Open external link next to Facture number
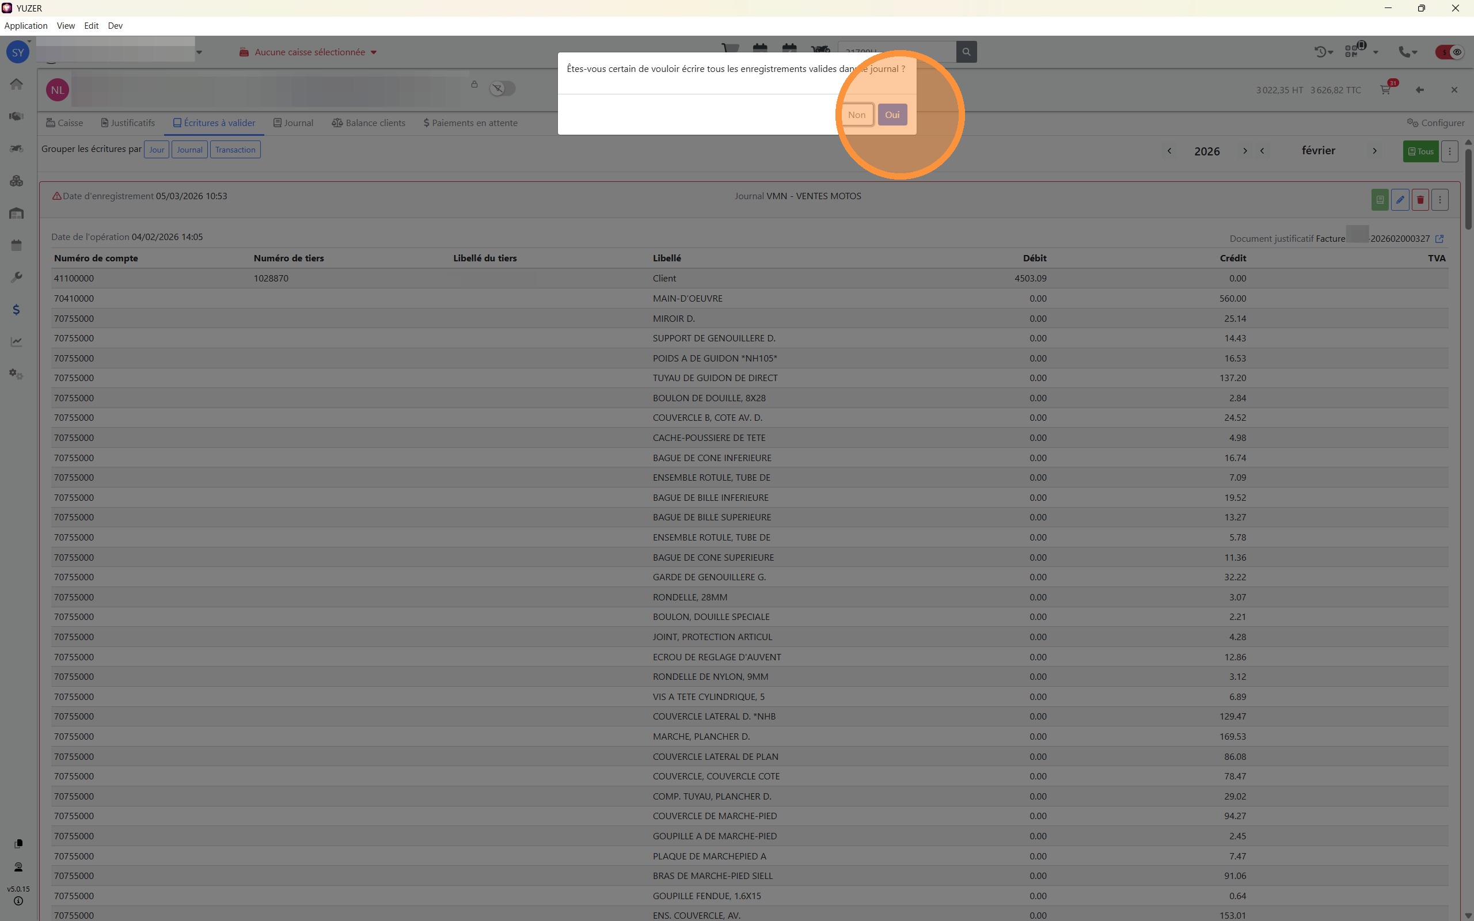 pos(1439,239)
